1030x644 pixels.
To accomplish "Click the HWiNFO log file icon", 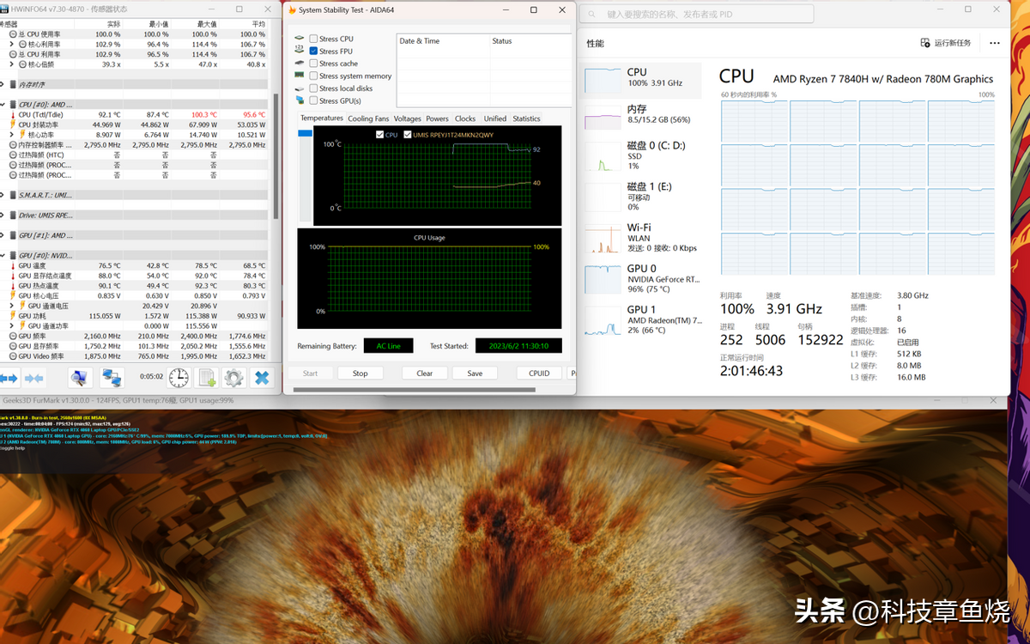I will pos(207,378).
